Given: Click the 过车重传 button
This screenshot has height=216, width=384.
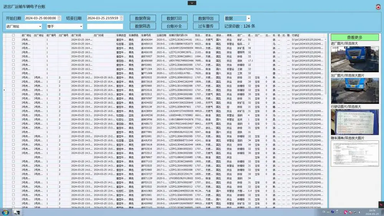Looking at the screenshot, I should pyautogui.click(x=206, y=26).
